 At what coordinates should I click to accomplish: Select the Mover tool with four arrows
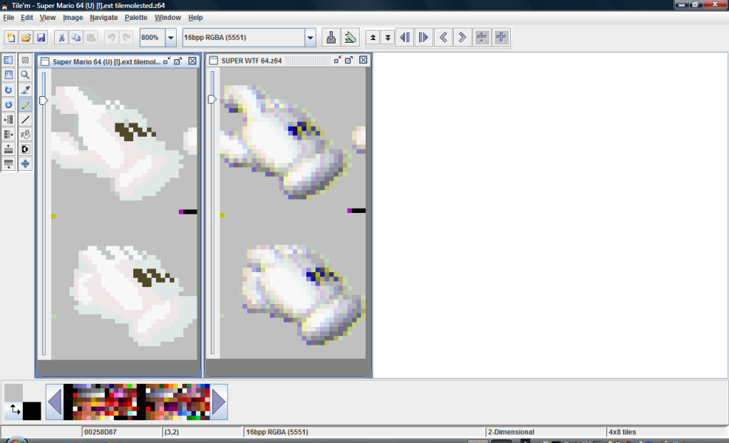tap(26, 164)
